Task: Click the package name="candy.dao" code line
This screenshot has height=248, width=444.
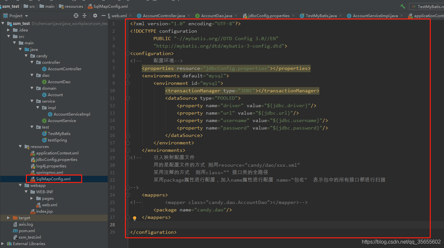Action: [193, 210]
